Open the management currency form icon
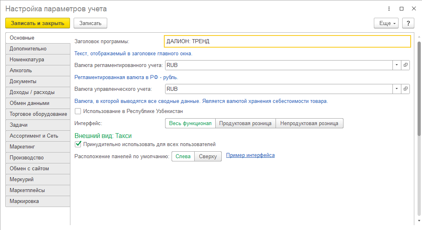 tap(405, 89)
